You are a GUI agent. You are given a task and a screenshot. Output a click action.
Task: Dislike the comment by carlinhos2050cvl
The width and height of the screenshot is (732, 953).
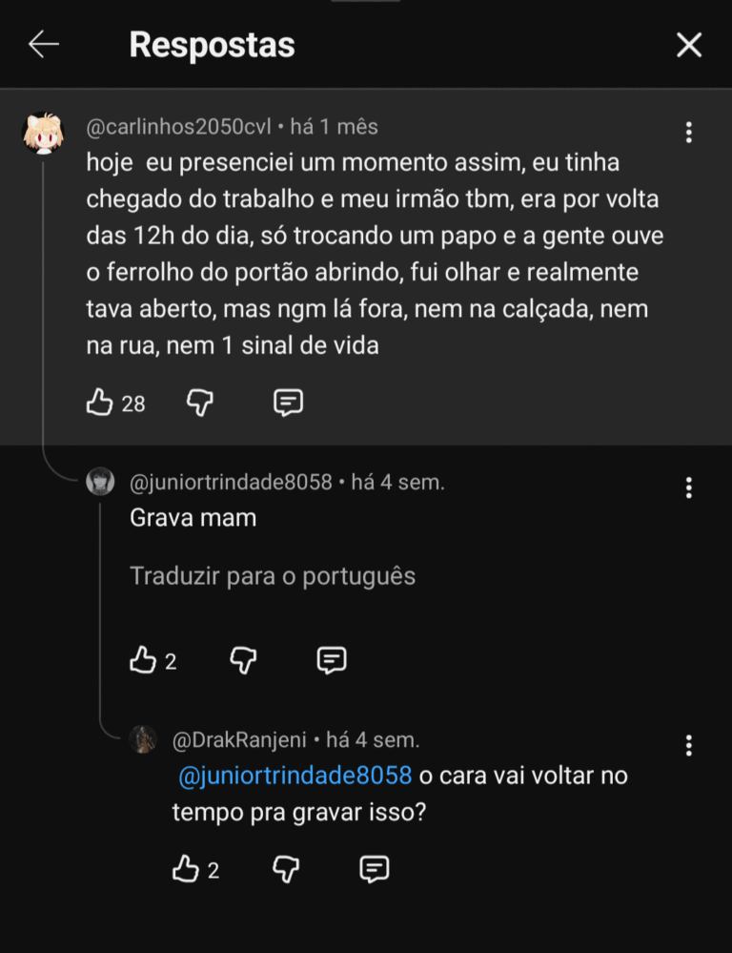[x=199, y=404]
